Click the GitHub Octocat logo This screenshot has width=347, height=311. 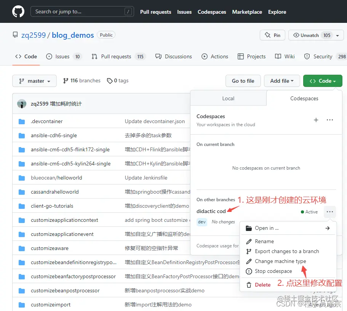point(18,11)
